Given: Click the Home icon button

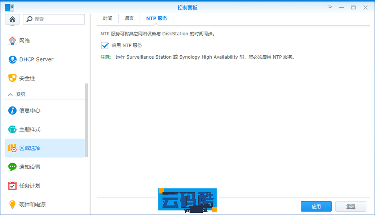Looking at the screenshot, I should pos(12,19).
